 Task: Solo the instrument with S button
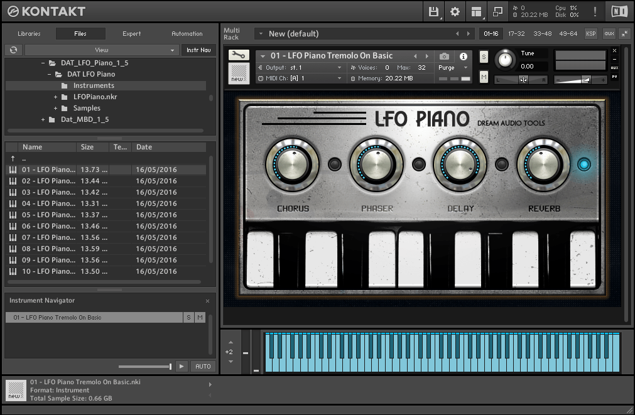(484, 57)
